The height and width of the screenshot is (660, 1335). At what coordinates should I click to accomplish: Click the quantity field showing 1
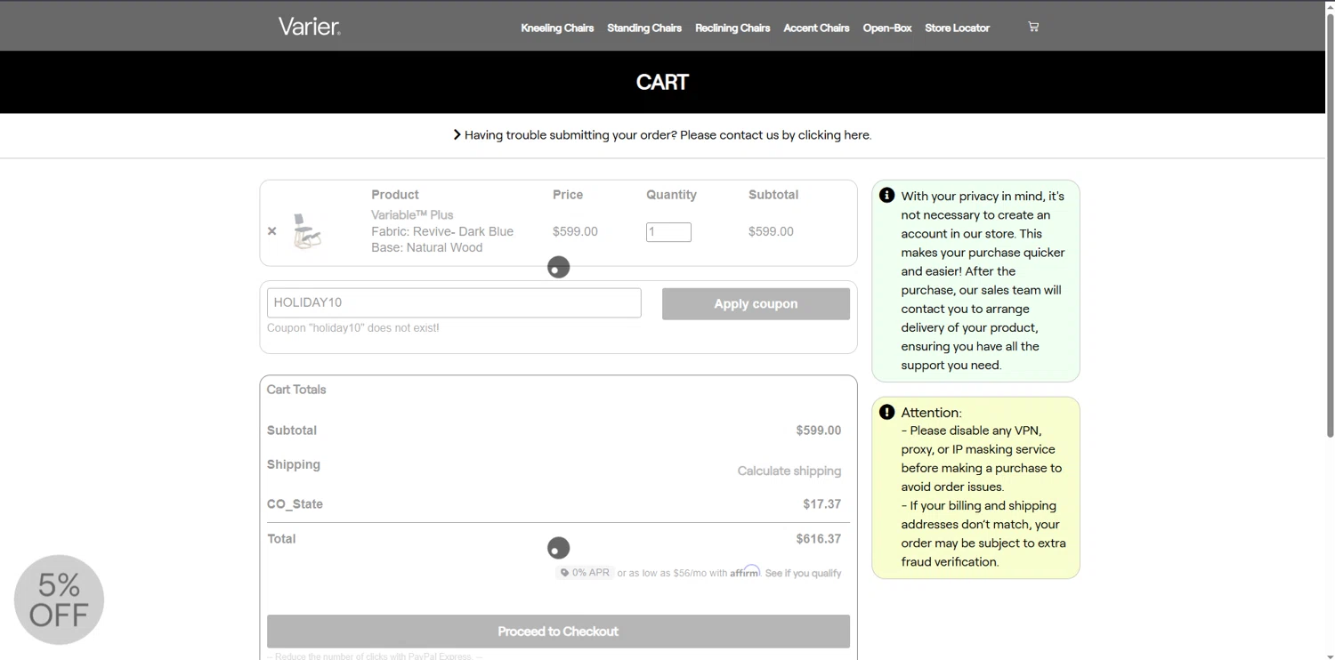pos(668,232)
